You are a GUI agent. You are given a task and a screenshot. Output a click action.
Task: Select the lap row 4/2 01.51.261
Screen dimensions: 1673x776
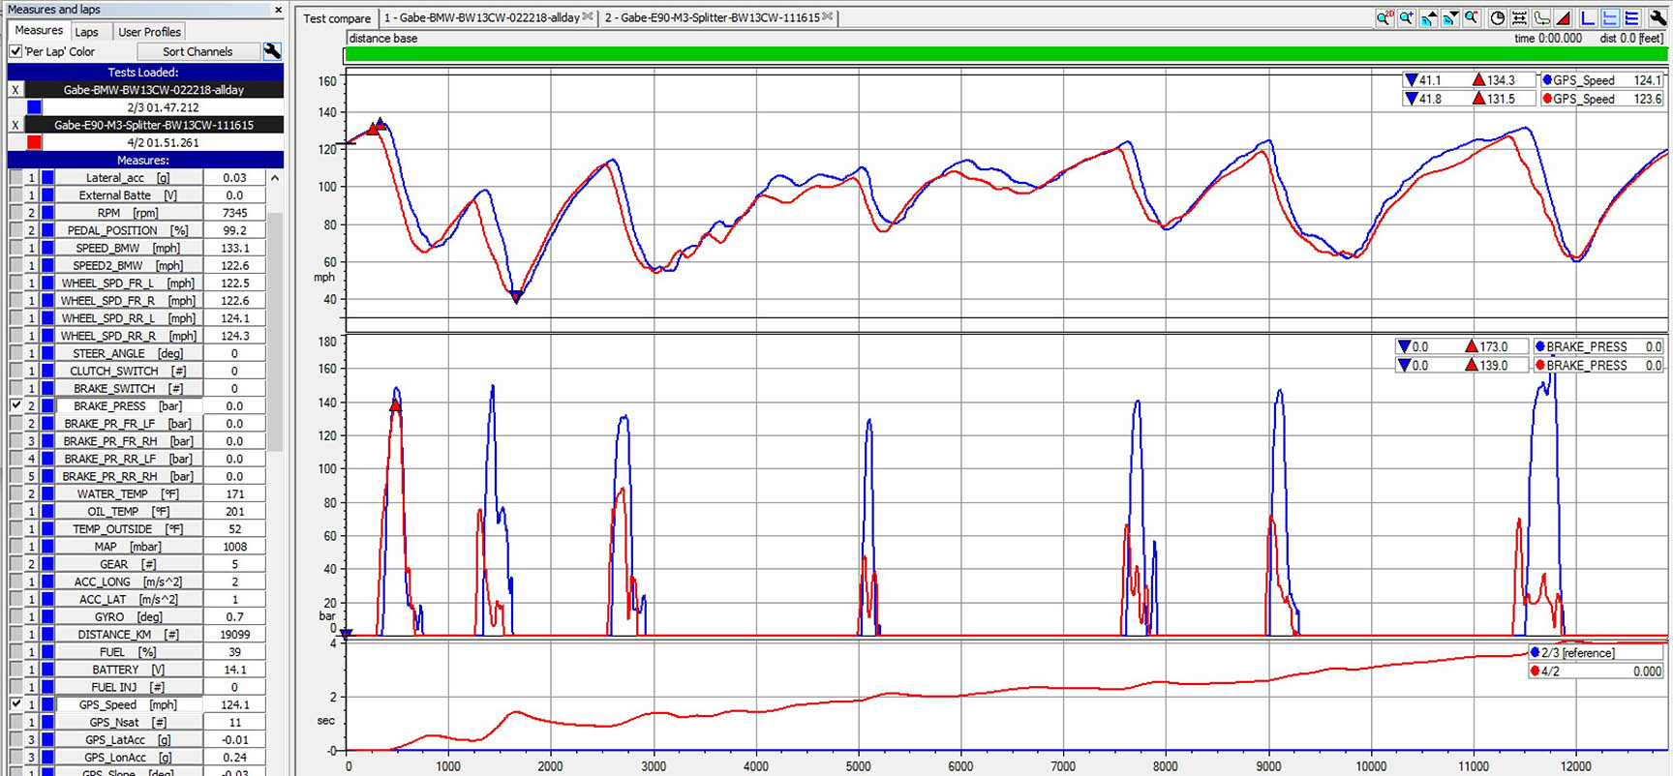163,142
